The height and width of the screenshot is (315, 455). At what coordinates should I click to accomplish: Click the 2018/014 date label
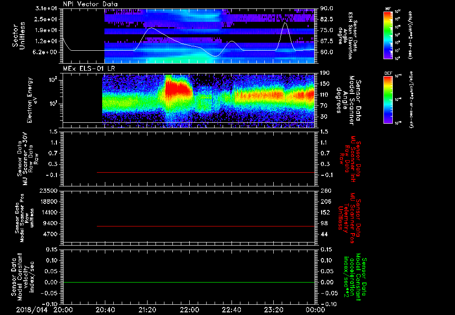coord(32,310)
